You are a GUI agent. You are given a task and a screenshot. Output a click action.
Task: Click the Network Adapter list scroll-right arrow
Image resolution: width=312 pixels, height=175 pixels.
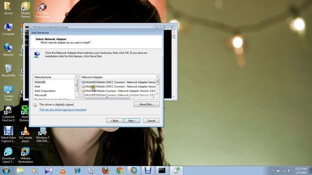click(154, 97)
